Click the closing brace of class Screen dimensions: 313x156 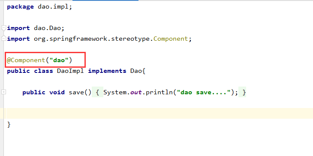pyautogui.click(x=9, y=124)
